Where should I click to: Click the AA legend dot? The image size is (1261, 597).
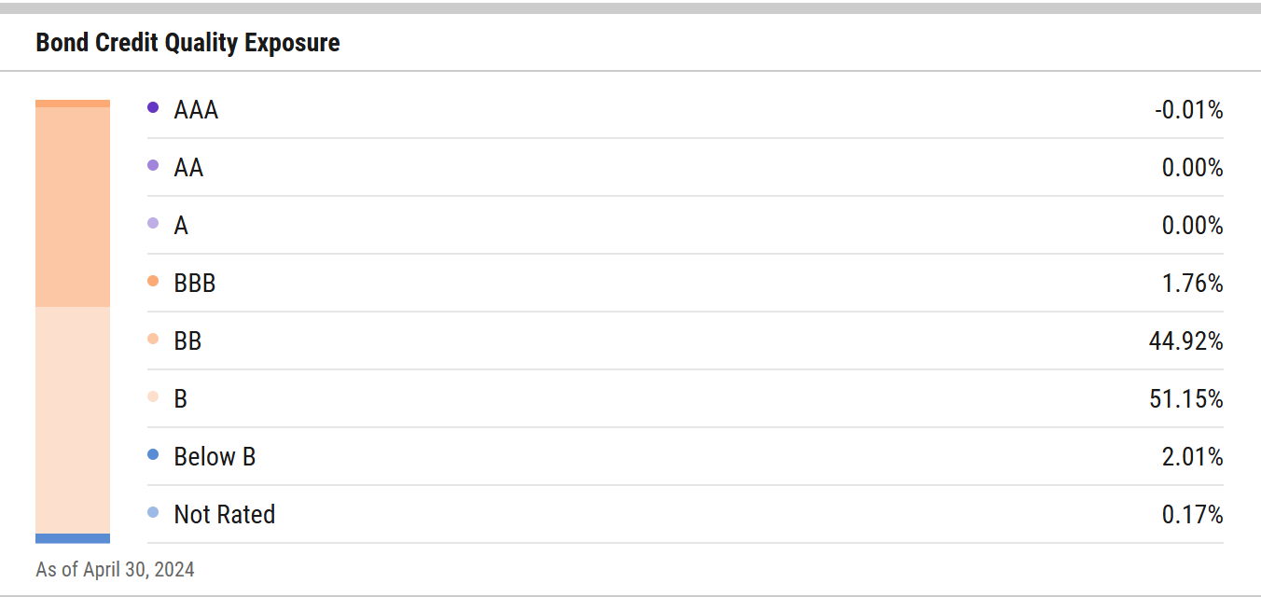point(153,165)
